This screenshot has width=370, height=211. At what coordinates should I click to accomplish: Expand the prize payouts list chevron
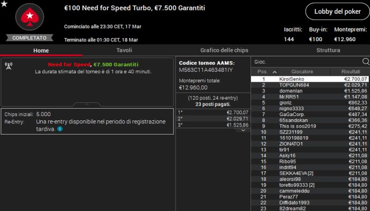click(243, 130)
